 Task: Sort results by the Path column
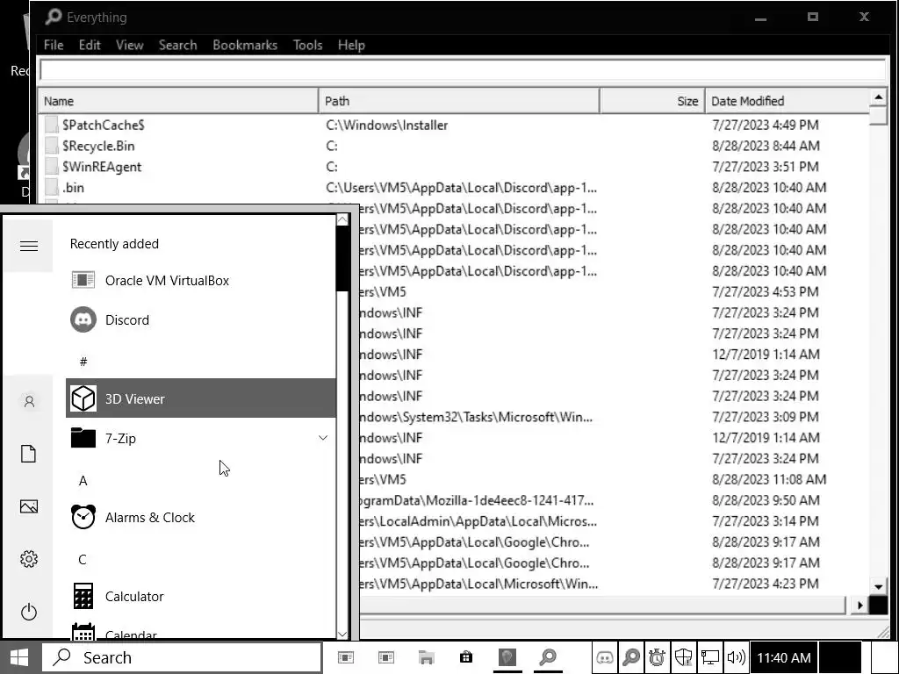point(459,101)
